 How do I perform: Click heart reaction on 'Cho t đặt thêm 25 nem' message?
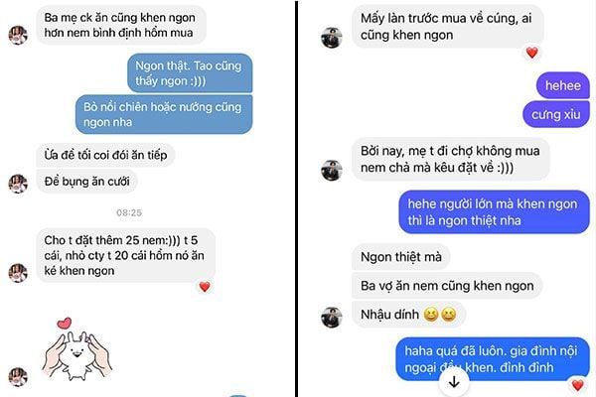click(x=205, y=287)
